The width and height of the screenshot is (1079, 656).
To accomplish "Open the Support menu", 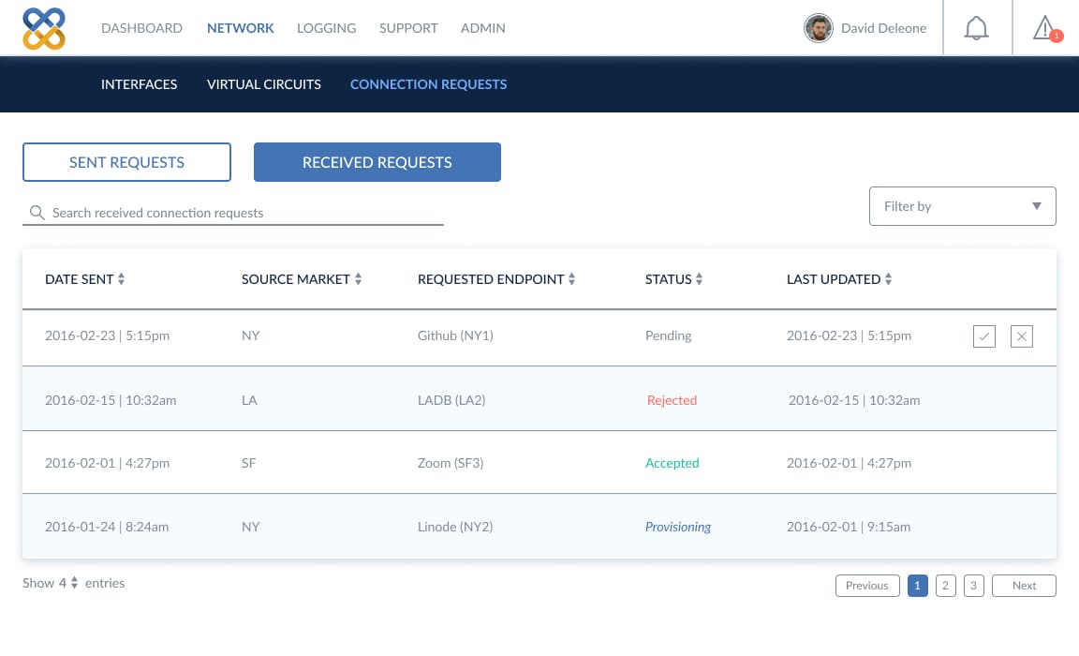I will [x=408, y=28].
